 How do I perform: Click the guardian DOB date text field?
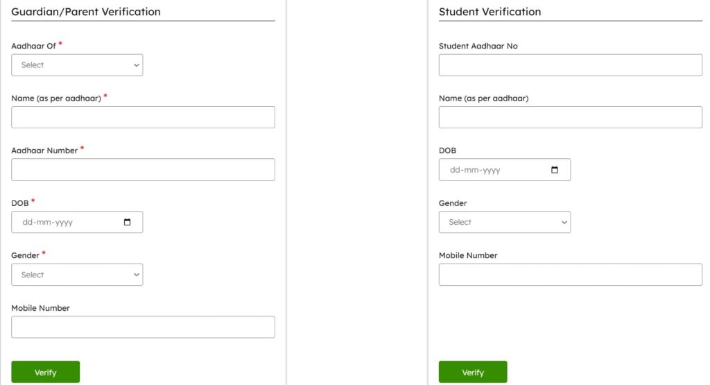pyautogui.click(x=62, y=223)
